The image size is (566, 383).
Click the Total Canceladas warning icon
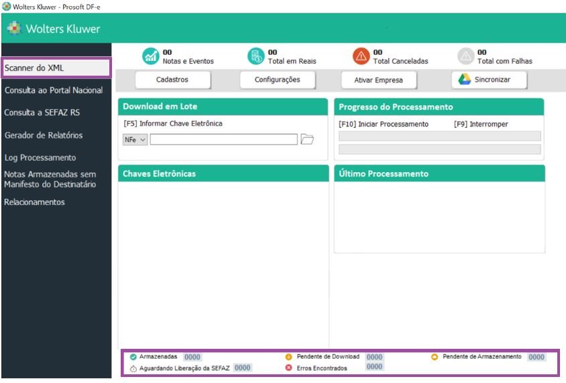(361, 56)
